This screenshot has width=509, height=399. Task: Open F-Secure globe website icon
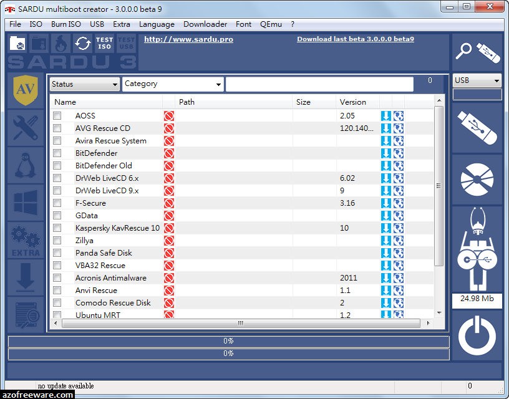tap(399, 203)
